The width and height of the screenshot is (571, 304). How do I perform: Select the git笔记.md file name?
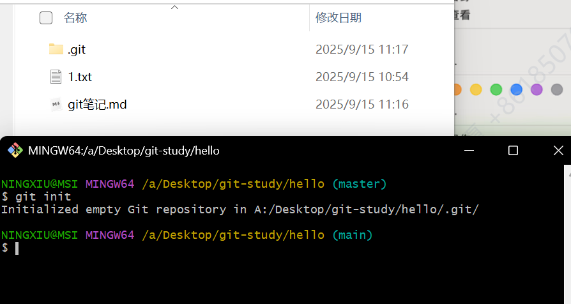pyautogui.click(x=97, y=104)
